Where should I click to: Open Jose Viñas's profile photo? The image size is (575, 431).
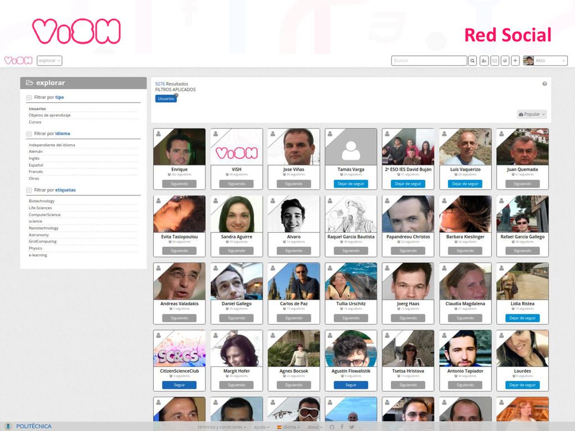click(x=294, y=146)
